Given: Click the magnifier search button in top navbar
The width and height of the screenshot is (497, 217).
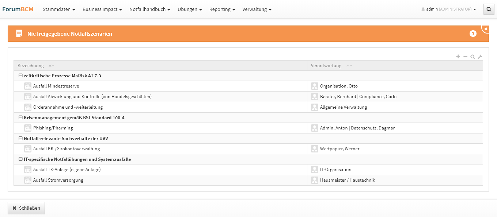Looking at the screenshot, I should [x=489, y=9].
